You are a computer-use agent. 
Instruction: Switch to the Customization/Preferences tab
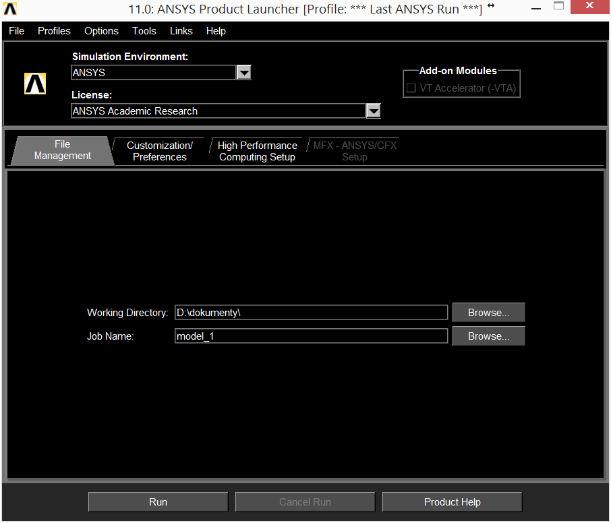click(x=160, y=151)
